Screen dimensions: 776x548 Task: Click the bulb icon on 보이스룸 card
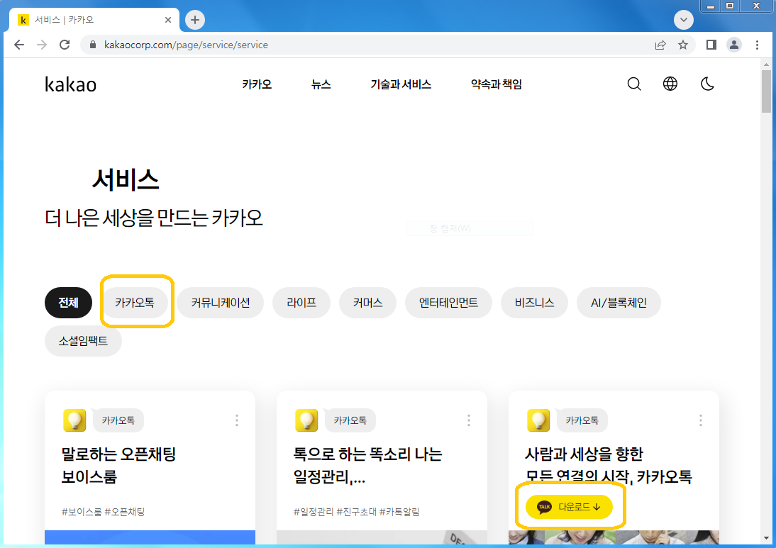[74, 420]
